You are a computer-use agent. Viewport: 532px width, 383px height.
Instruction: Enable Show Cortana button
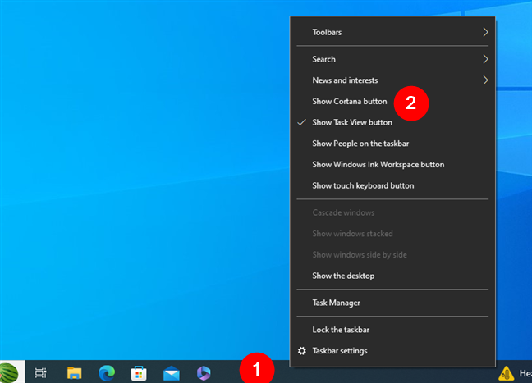point(392,102)
